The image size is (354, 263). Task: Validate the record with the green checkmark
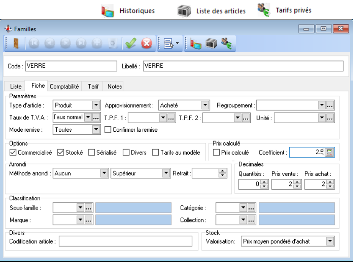click(x=130, y=43)
